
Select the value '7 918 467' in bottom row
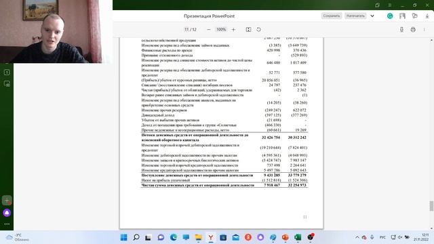tap(272, 185)
